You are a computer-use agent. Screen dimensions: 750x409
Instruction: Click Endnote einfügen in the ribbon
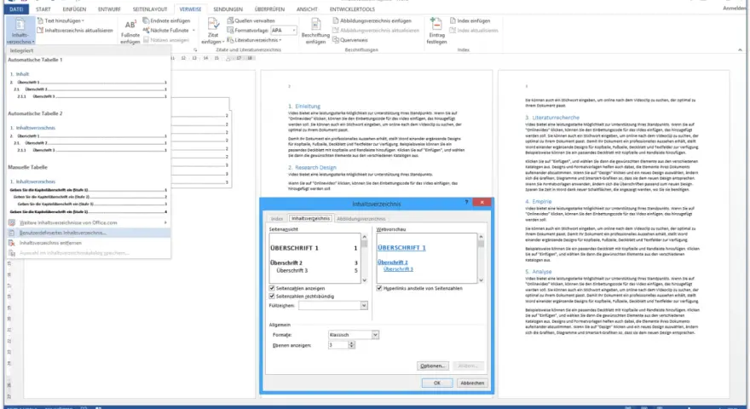[166, 20]
